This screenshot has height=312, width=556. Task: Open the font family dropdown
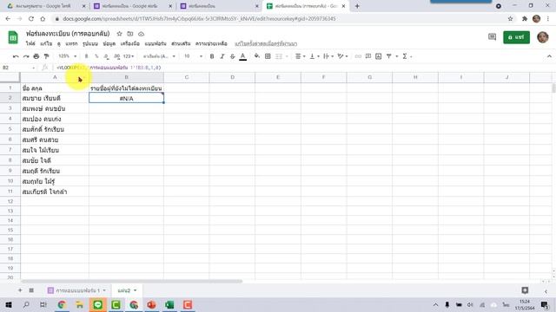(x=159, y=56)
